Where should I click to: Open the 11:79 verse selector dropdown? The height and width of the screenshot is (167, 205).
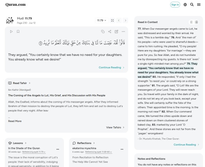(101, 20)
